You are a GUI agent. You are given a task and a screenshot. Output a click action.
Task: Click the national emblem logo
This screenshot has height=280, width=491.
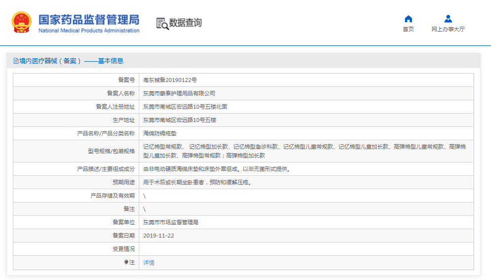click(21, 23)
